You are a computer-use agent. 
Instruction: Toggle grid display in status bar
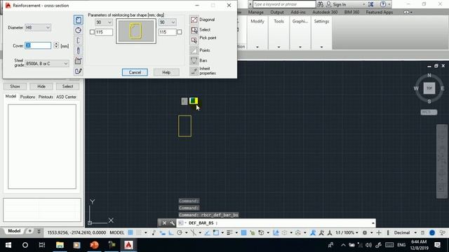click(x=130, y=232)
